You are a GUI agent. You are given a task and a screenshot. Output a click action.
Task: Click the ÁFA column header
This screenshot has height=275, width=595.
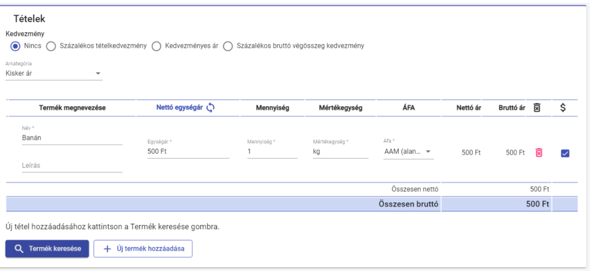coord(409,108)
